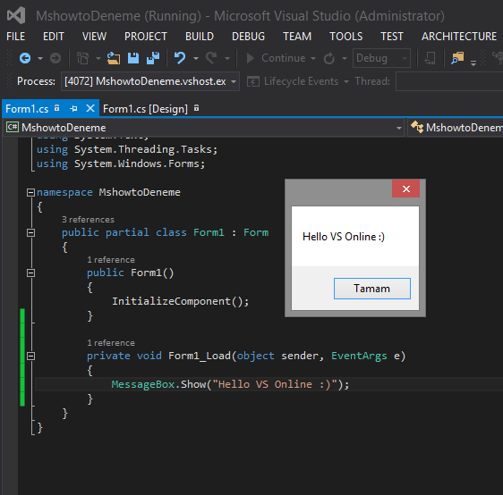Open the Debug configuration combo box
This screenshot has height=495, width=503.
(381, 58)
